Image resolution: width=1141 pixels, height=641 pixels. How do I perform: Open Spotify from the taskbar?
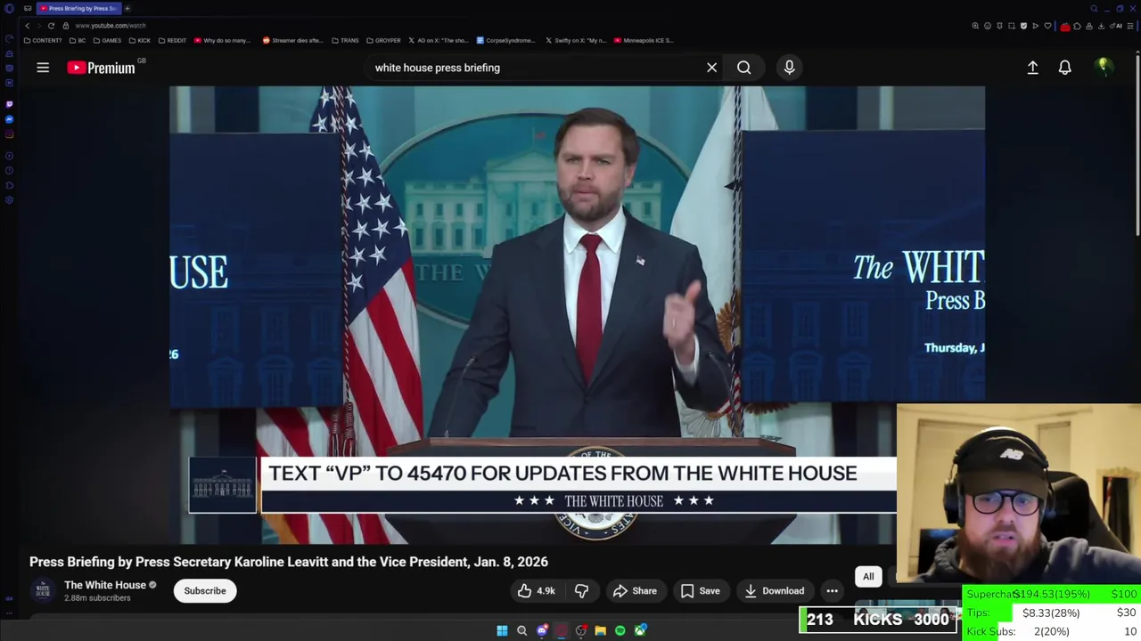[x=620, y=630]
